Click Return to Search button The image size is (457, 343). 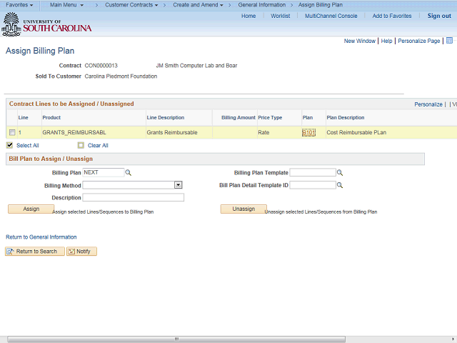point(35,252)
